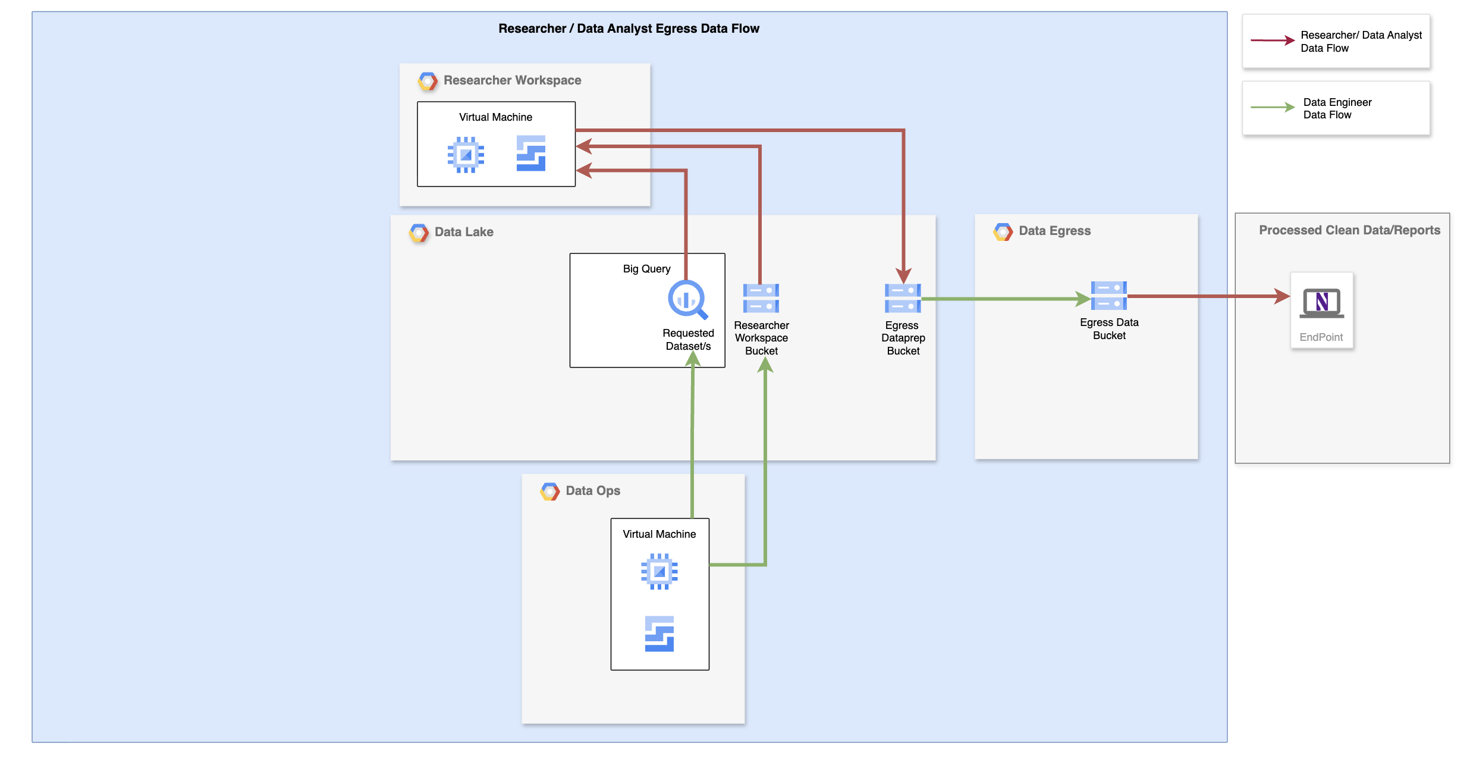This screenshot has width=1470, height=765.
Task: Select the diagram title text
Action: tap(629, 29)
